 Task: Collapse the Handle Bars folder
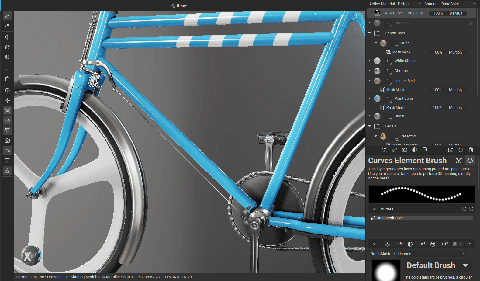pyautogui.click(x=369, y=33)
